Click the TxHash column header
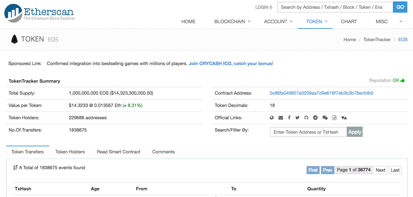The width and height of the screenshot is (413, 197). click(23, 189)
